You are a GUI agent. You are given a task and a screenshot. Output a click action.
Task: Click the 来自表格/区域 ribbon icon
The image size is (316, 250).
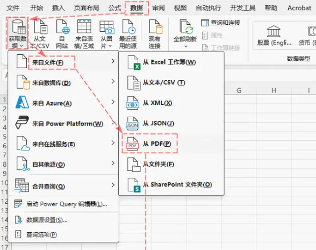(84, 34)
